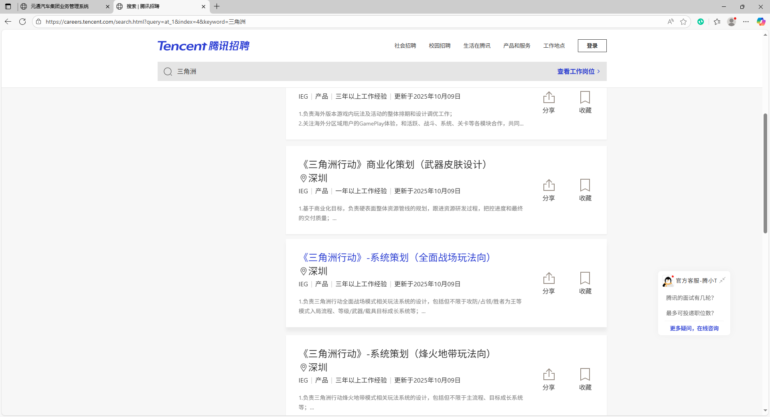The image size is (770, 417).
Task: Click the search magnifier icon
Action: [168, 72]
